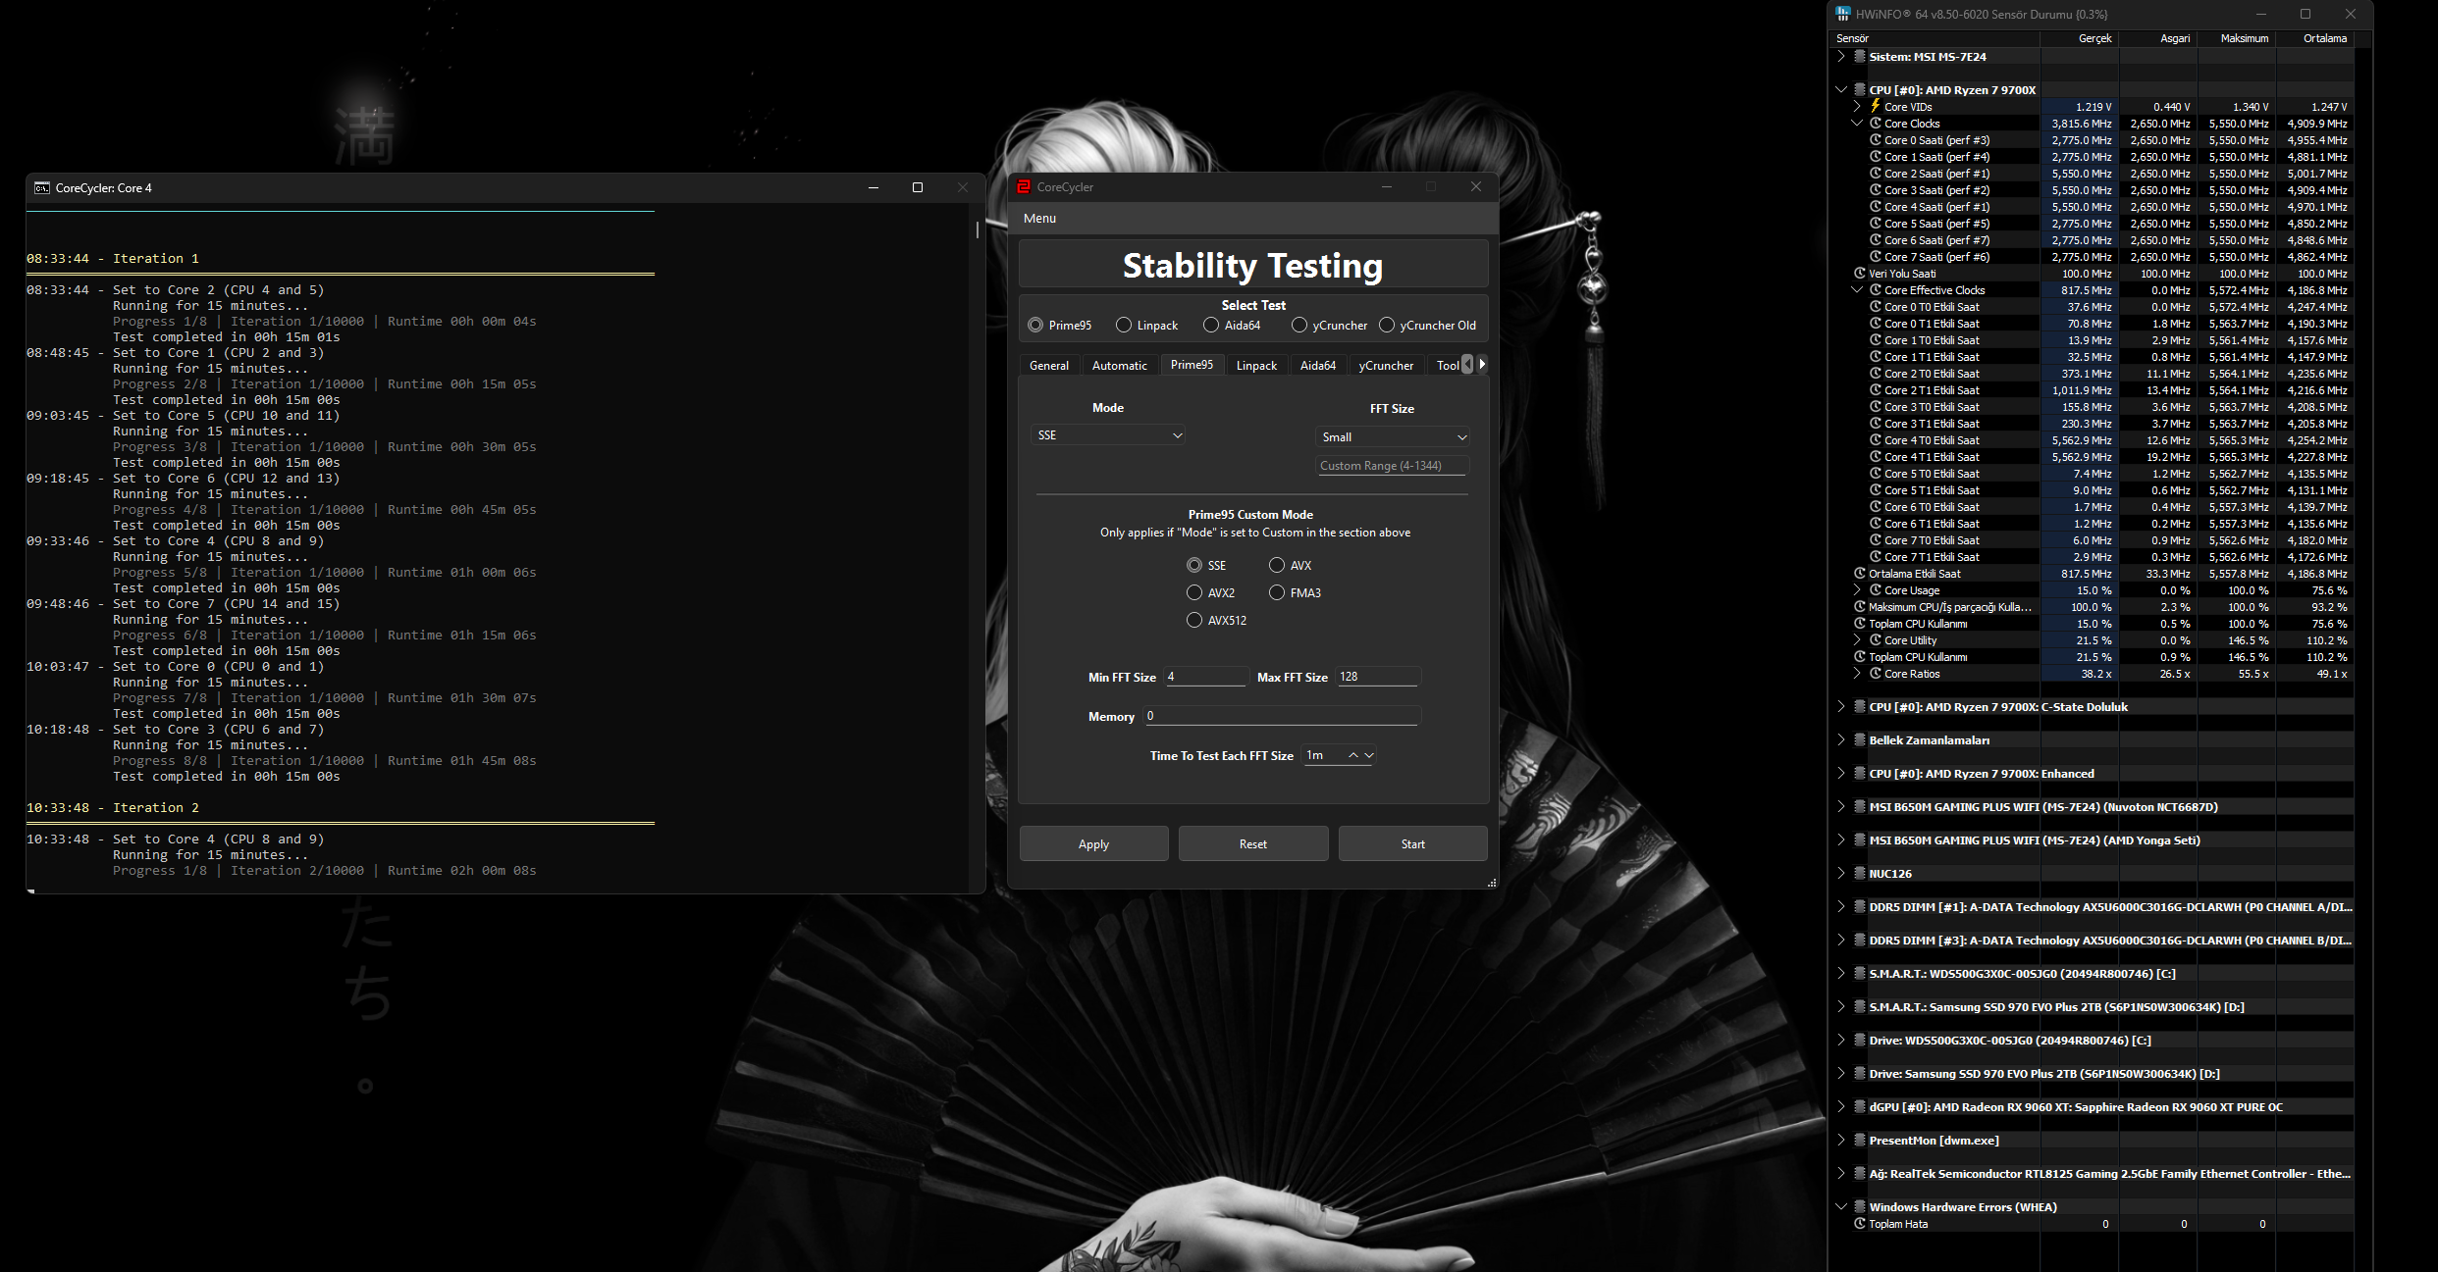Click the CoreCycler red app icon in title bar

click(1024, 186)
